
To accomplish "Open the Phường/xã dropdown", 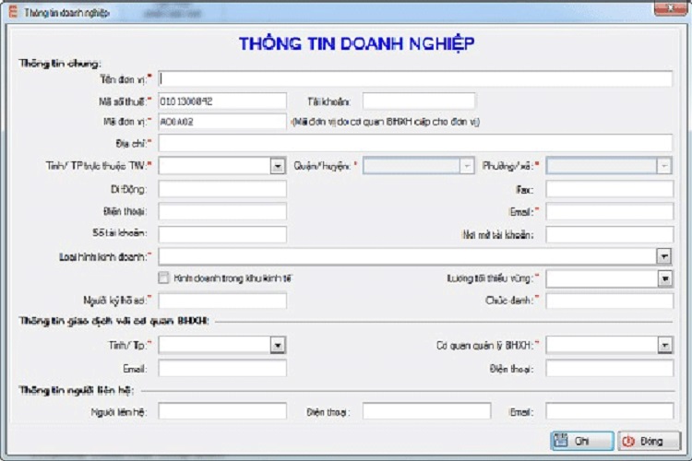I will coord(664,166).
